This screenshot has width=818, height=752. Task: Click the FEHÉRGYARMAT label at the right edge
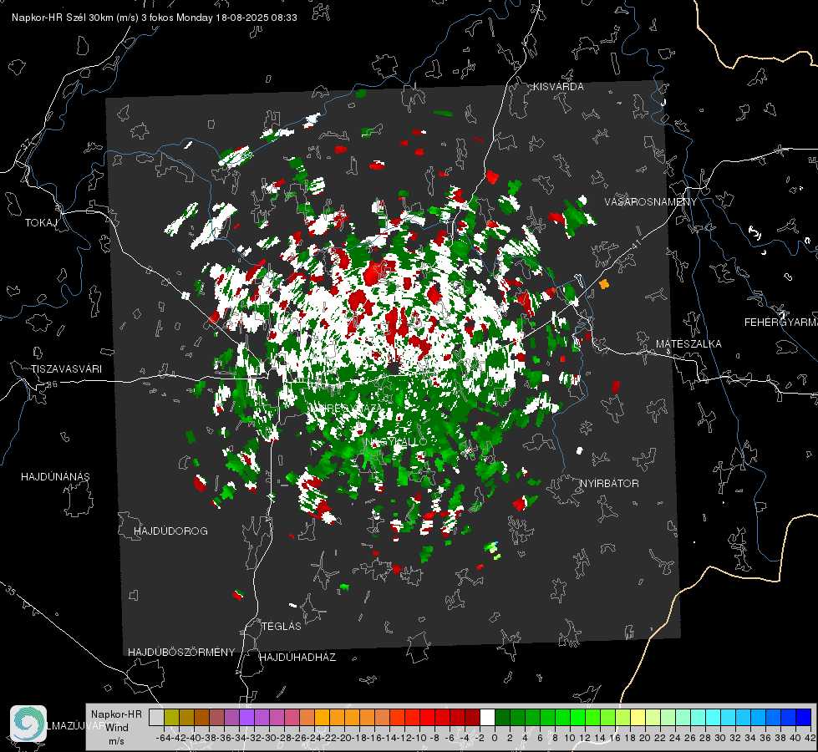(780, 323)
